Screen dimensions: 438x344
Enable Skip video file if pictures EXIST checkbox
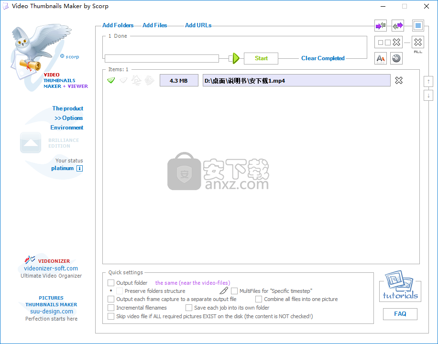coord(111,316)
